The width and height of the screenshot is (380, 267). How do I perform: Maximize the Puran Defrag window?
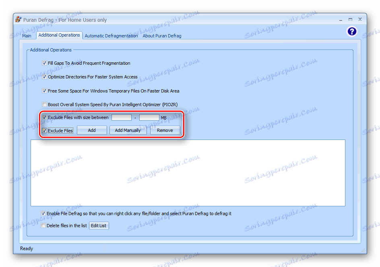(351, 19)
